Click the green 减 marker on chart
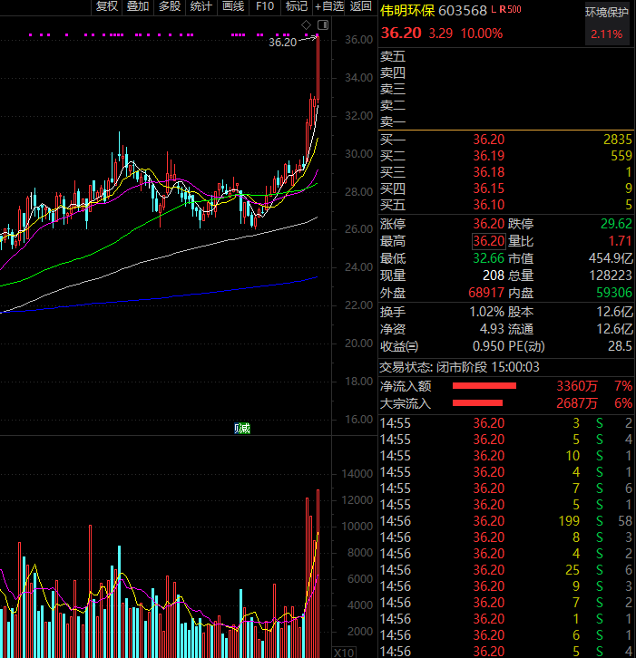Screen dimensions: 636x658 pyautogui.click(x=245, y=428)
